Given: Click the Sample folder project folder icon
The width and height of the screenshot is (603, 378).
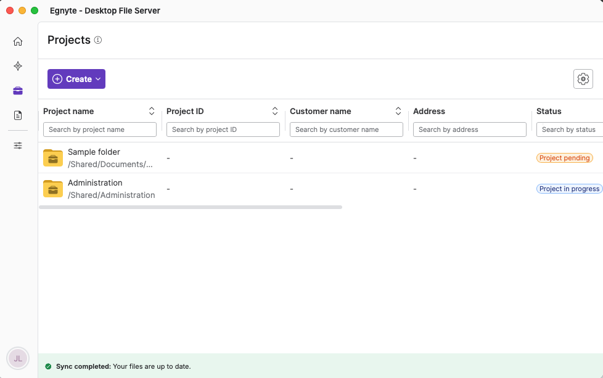Looking at the screenshot, I should tap(52, 157).
